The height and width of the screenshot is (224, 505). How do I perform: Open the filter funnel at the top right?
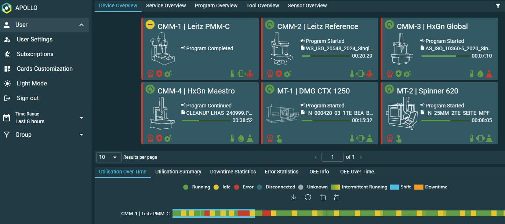click(498, 5)
